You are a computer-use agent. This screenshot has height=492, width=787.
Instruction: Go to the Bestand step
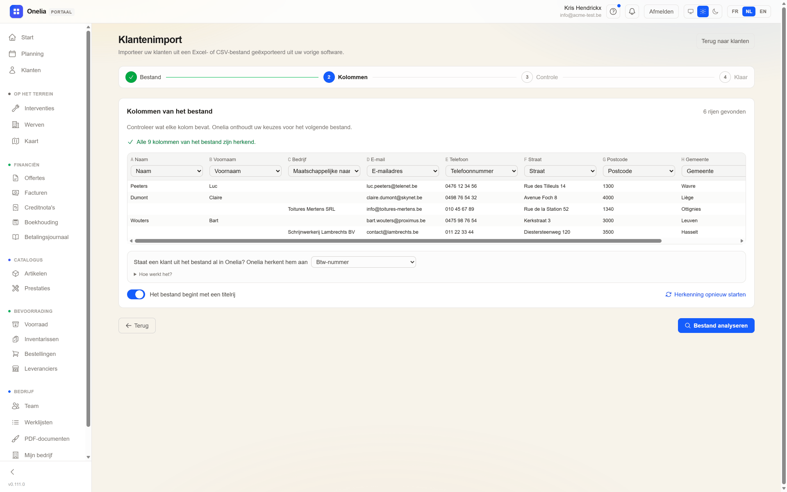coord(143,77)
